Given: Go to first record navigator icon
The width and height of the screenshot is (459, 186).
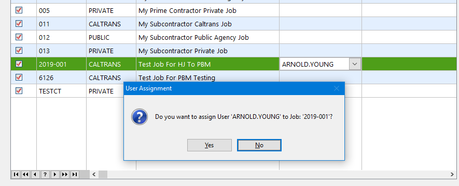Looking at the screenshot, I should coord(16,174).
